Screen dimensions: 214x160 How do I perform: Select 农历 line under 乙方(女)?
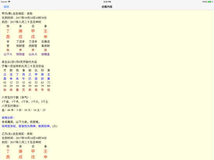click(21, 142)
